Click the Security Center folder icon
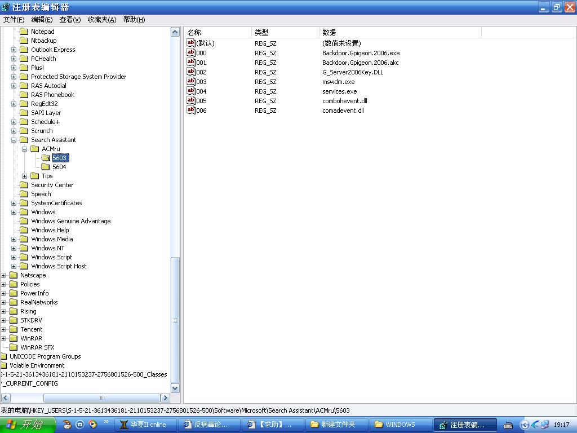 (x=24, y=185)
